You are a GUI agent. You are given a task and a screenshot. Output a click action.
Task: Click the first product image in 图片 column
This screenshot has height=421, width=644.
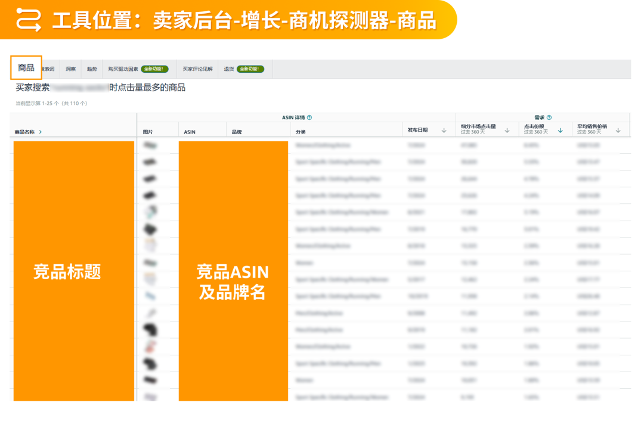[x=151, y=144]
